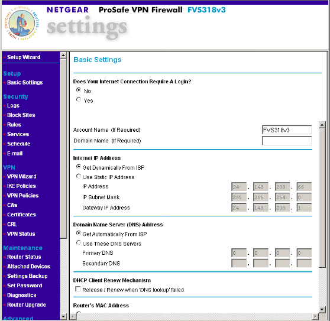The image size is (330, 321).
Task: Show Attached Devices
Action: point(28,267)
